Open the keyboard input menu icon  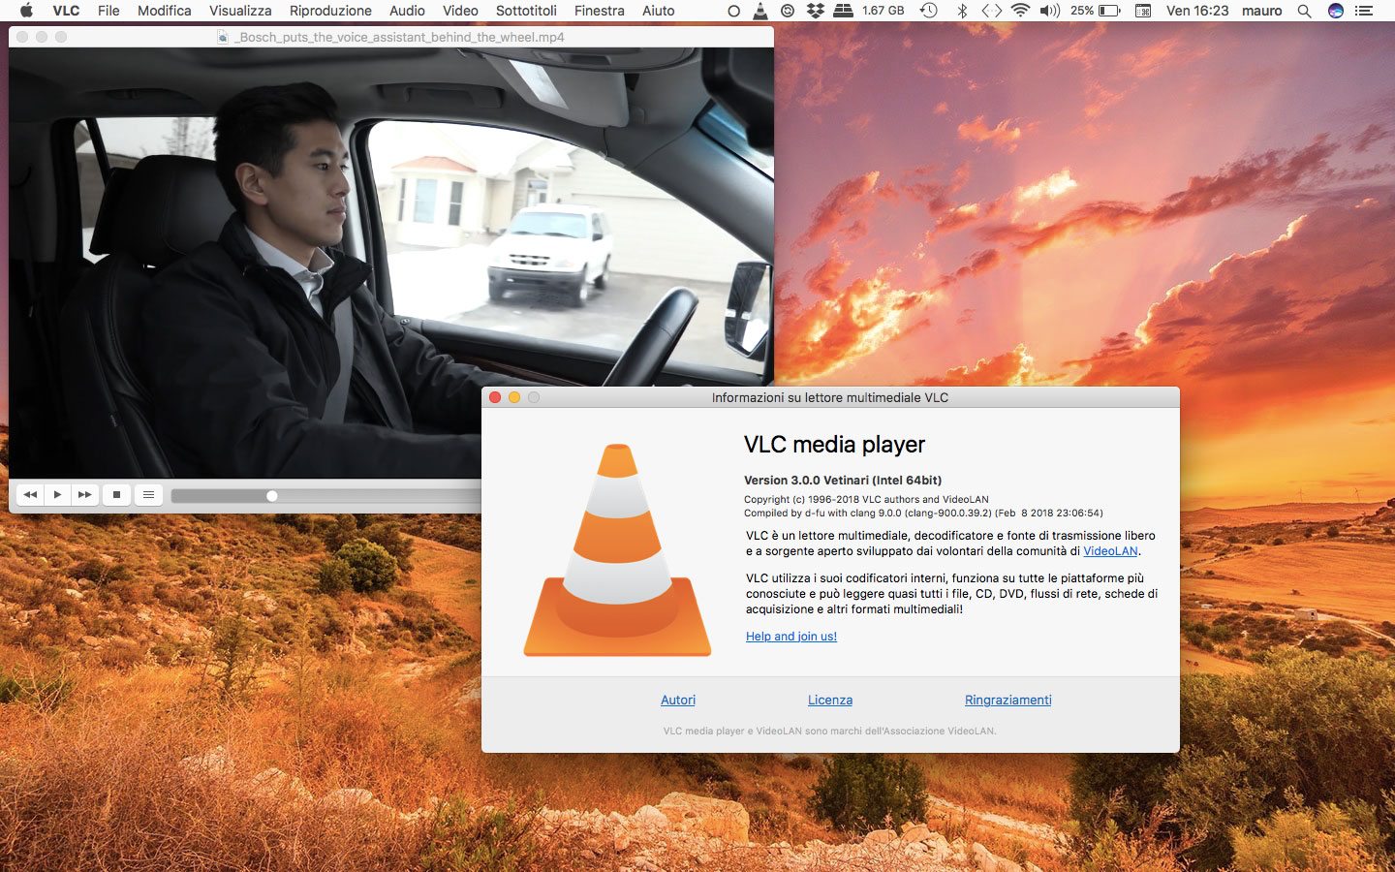(x=1143, y=11)
